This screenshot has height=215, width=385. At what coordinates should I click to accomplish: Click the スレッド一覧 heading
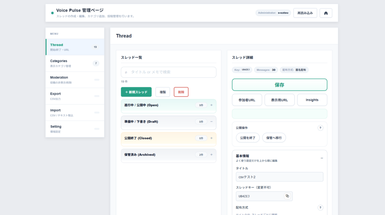[131, 58]
